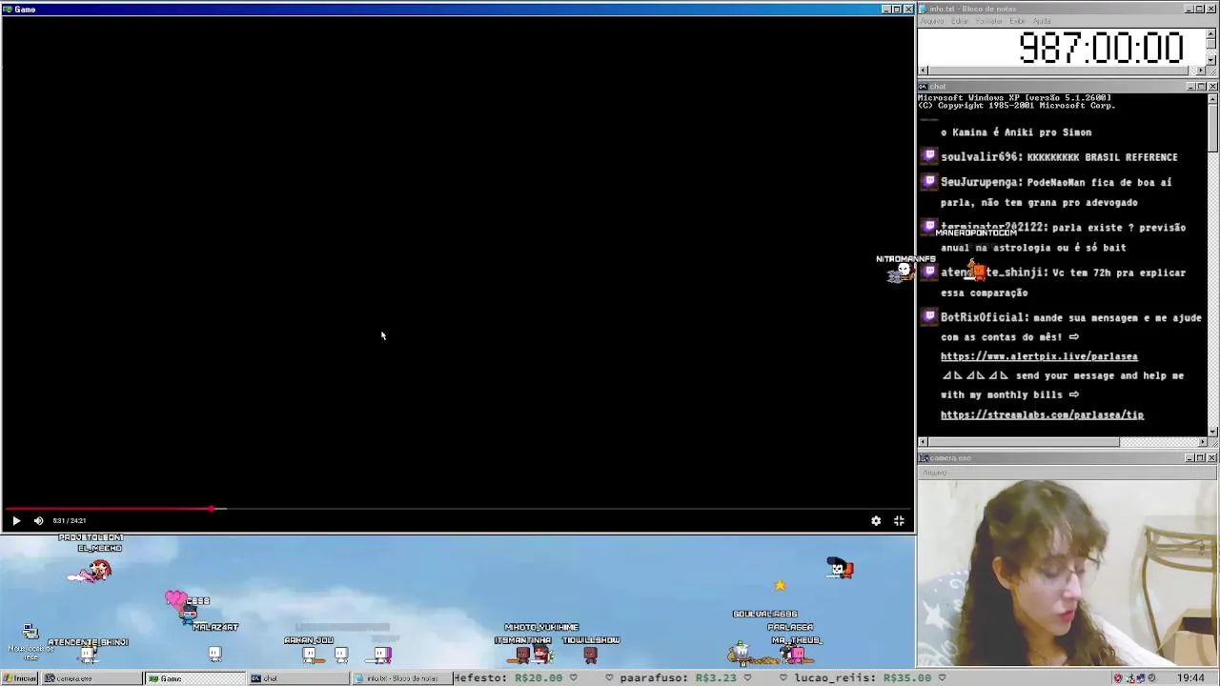The width and height of the screenshot is (1220, 686).
Task: Open the Arquivo menu in camera.exe window
Action: pos(934,474)
